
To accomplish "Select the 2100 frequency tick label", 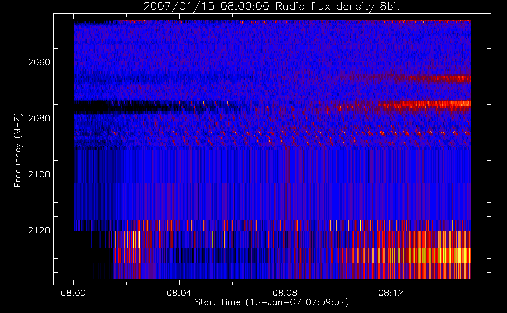I will click(x=39, y=174).
